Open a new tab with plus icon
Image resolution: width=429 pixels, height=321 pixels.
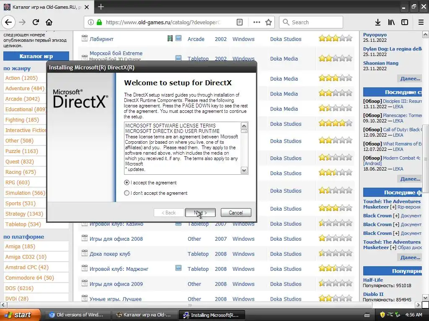pos(101,7)
